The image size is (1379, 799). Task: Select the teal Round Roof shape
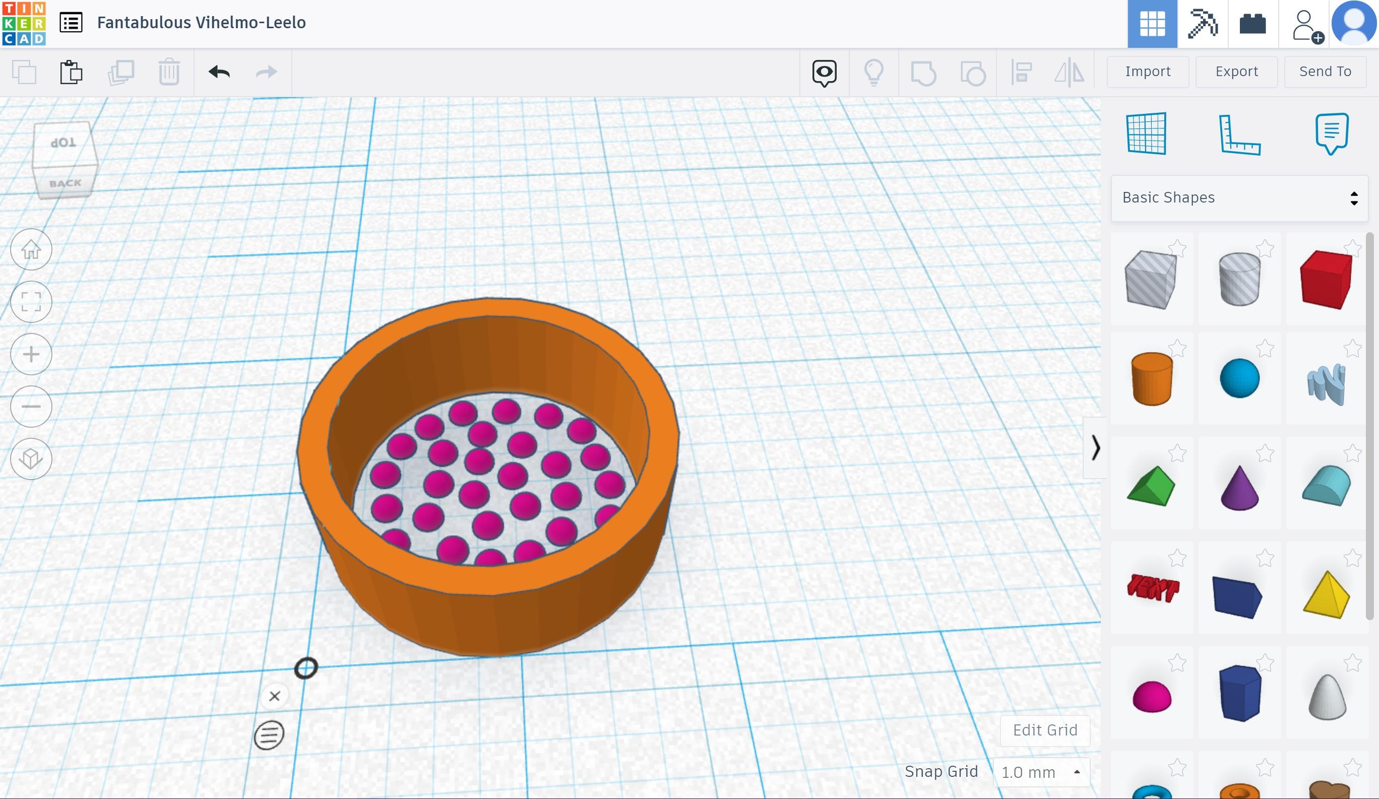pos(1327,485)
